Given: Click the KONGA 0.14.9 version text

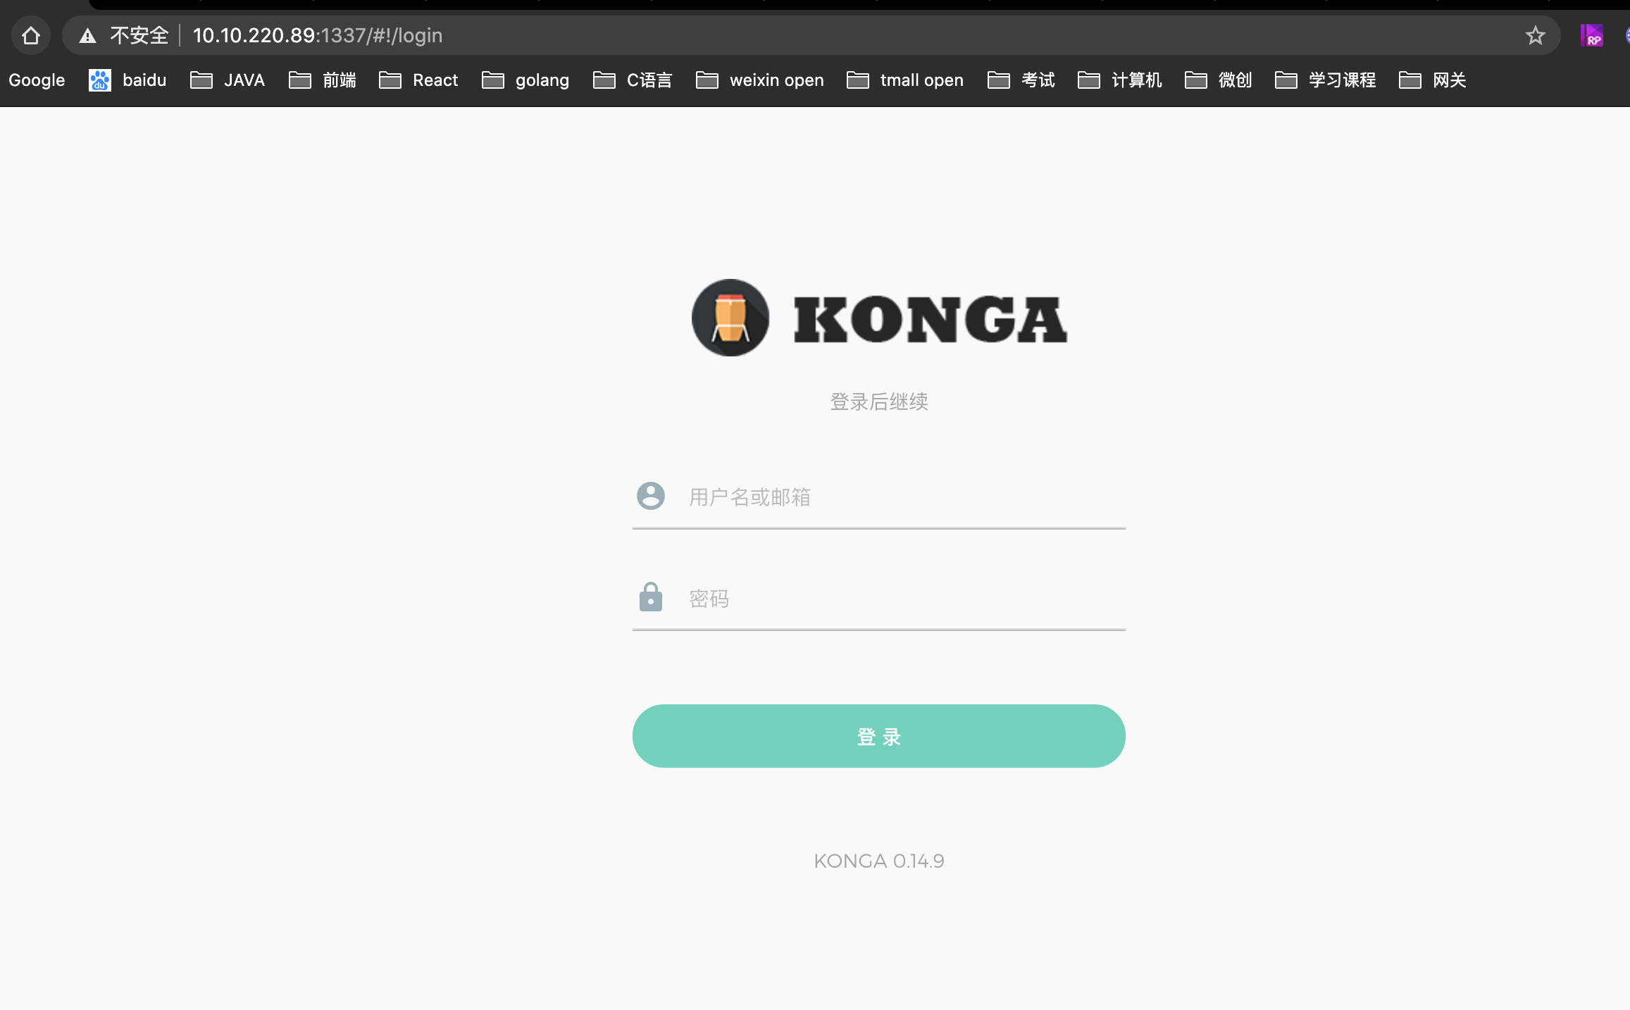Looking at the screenshot, I should [x=879, y=861].
